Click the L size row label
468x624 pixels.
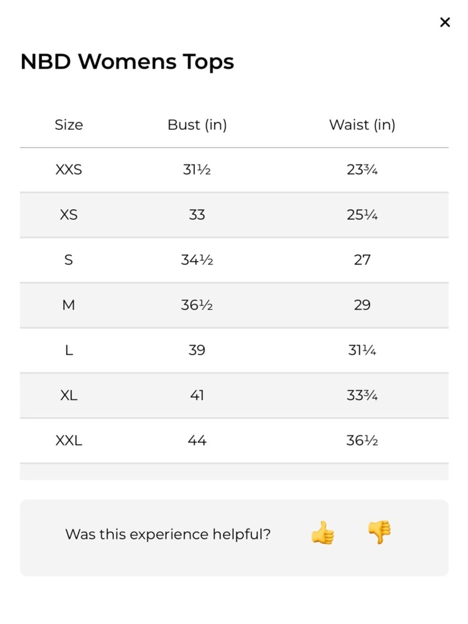[69, 350]
